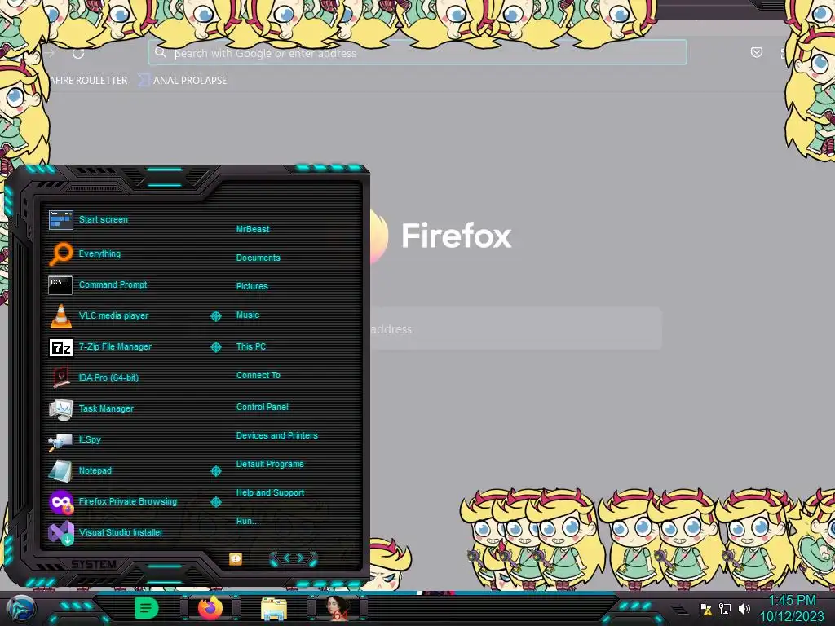Open Task Manager monitor icon

60,409
